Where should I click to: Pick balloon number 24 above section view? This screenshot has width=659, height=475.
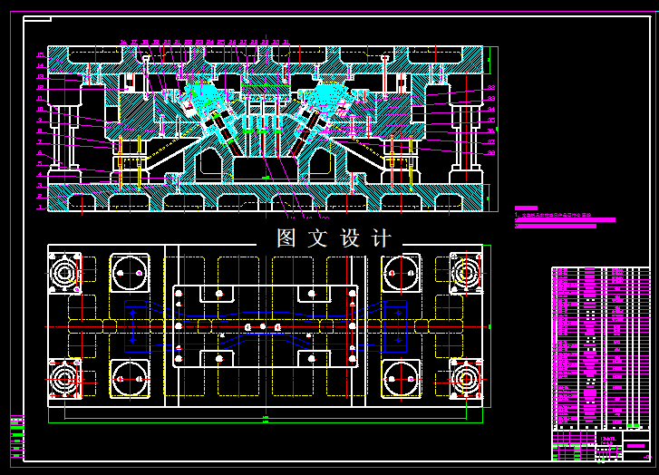pyautogui.click(x=210, y=42)
